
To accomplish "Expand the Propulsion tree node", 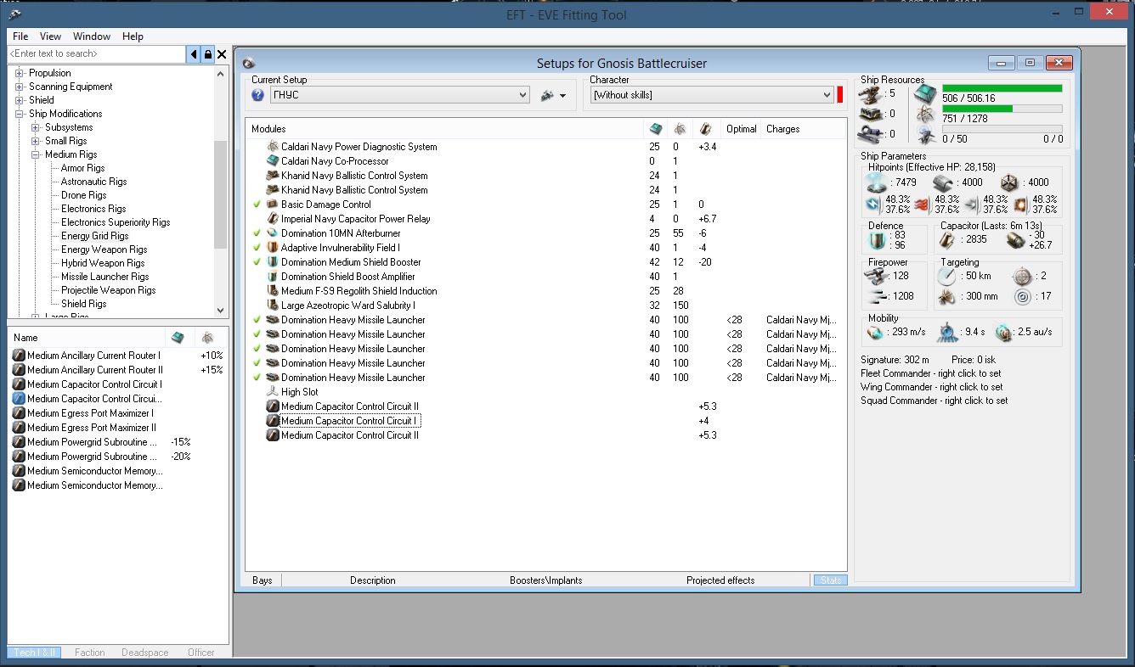I will pyautogui.click(x=20, y=73).
